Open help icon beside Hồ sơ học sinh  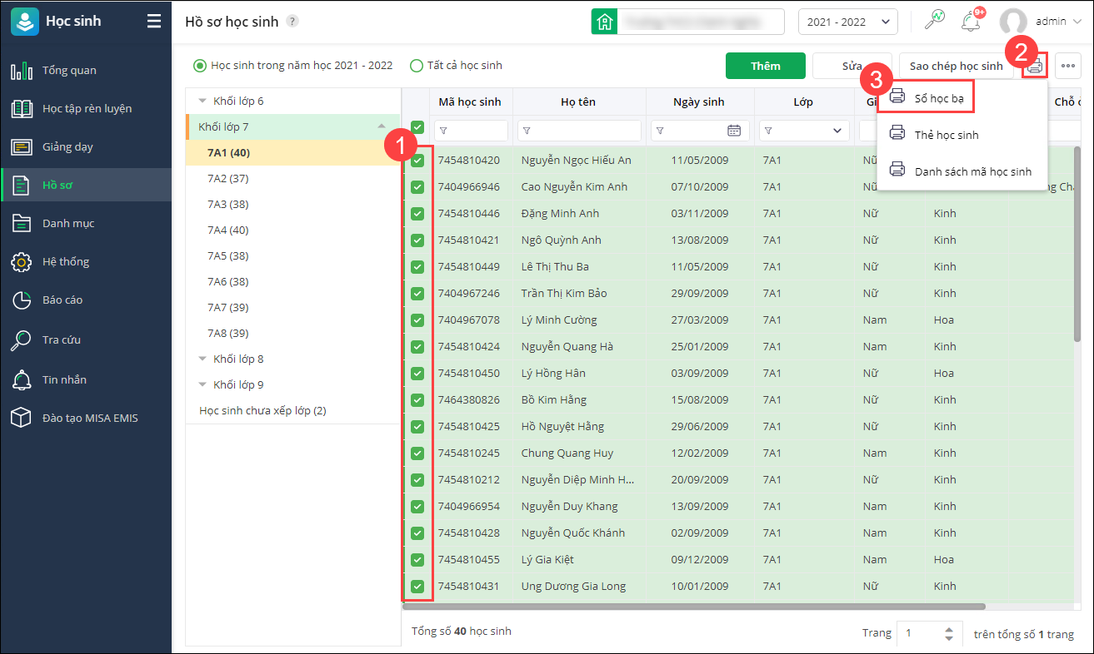tap(292, 22)
